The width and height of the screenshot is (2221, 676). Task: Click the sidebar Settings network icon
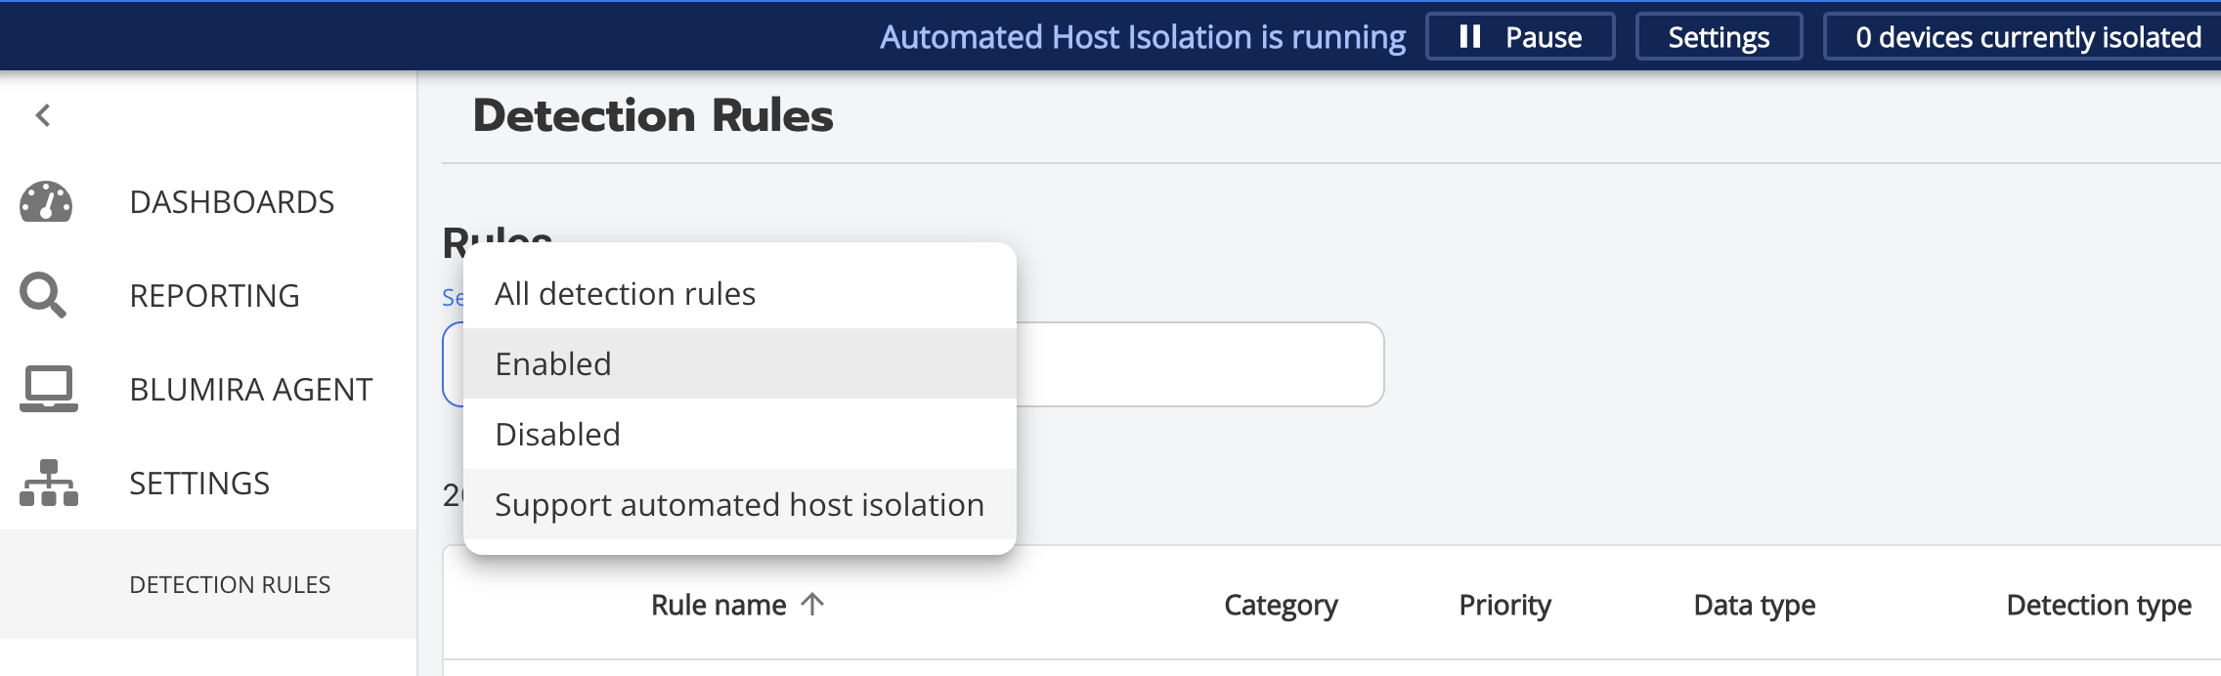tap(48, 483)
